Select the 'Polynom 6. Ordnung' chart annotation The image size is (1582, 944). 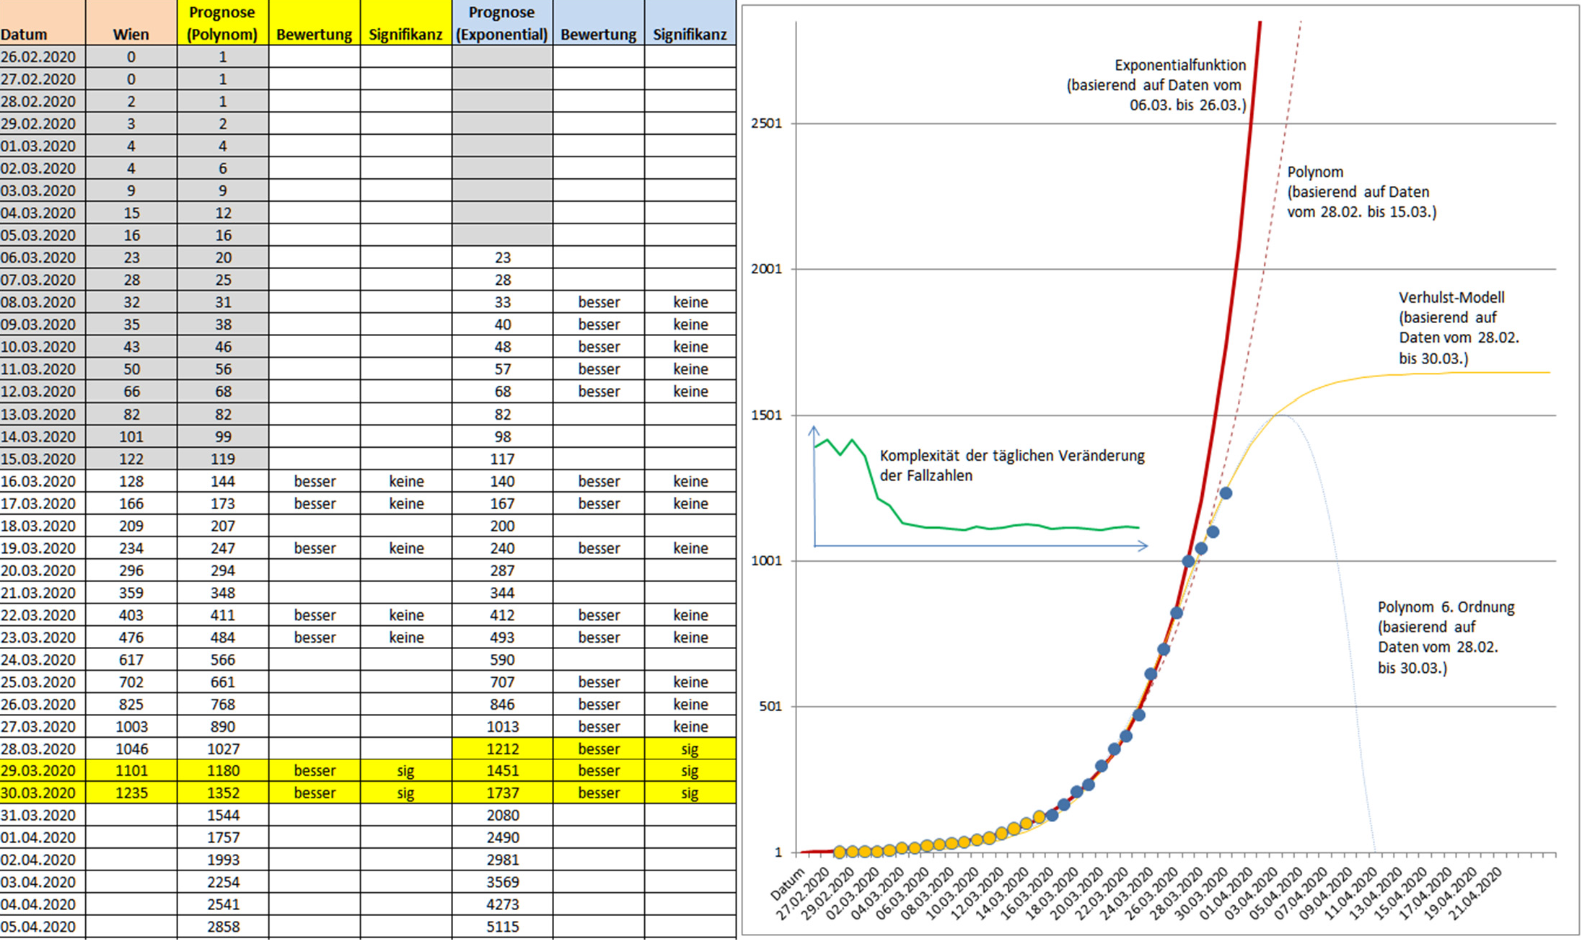pos(1446,637)
